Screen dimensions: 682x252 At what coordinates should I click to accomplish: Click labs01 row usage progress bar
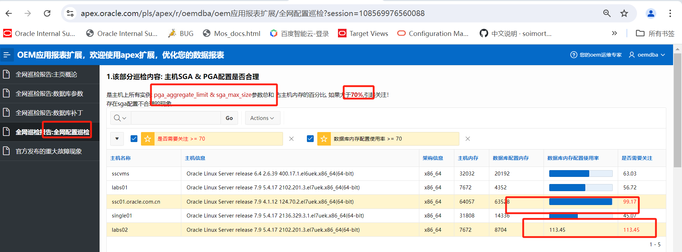[x=581, y=188]
